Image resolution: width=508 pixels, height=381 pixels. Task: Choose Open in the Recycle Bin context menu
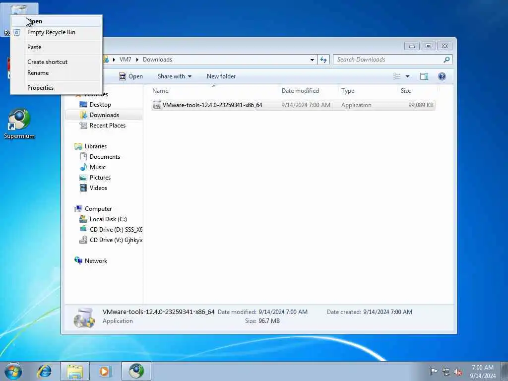tap(56, 21)
